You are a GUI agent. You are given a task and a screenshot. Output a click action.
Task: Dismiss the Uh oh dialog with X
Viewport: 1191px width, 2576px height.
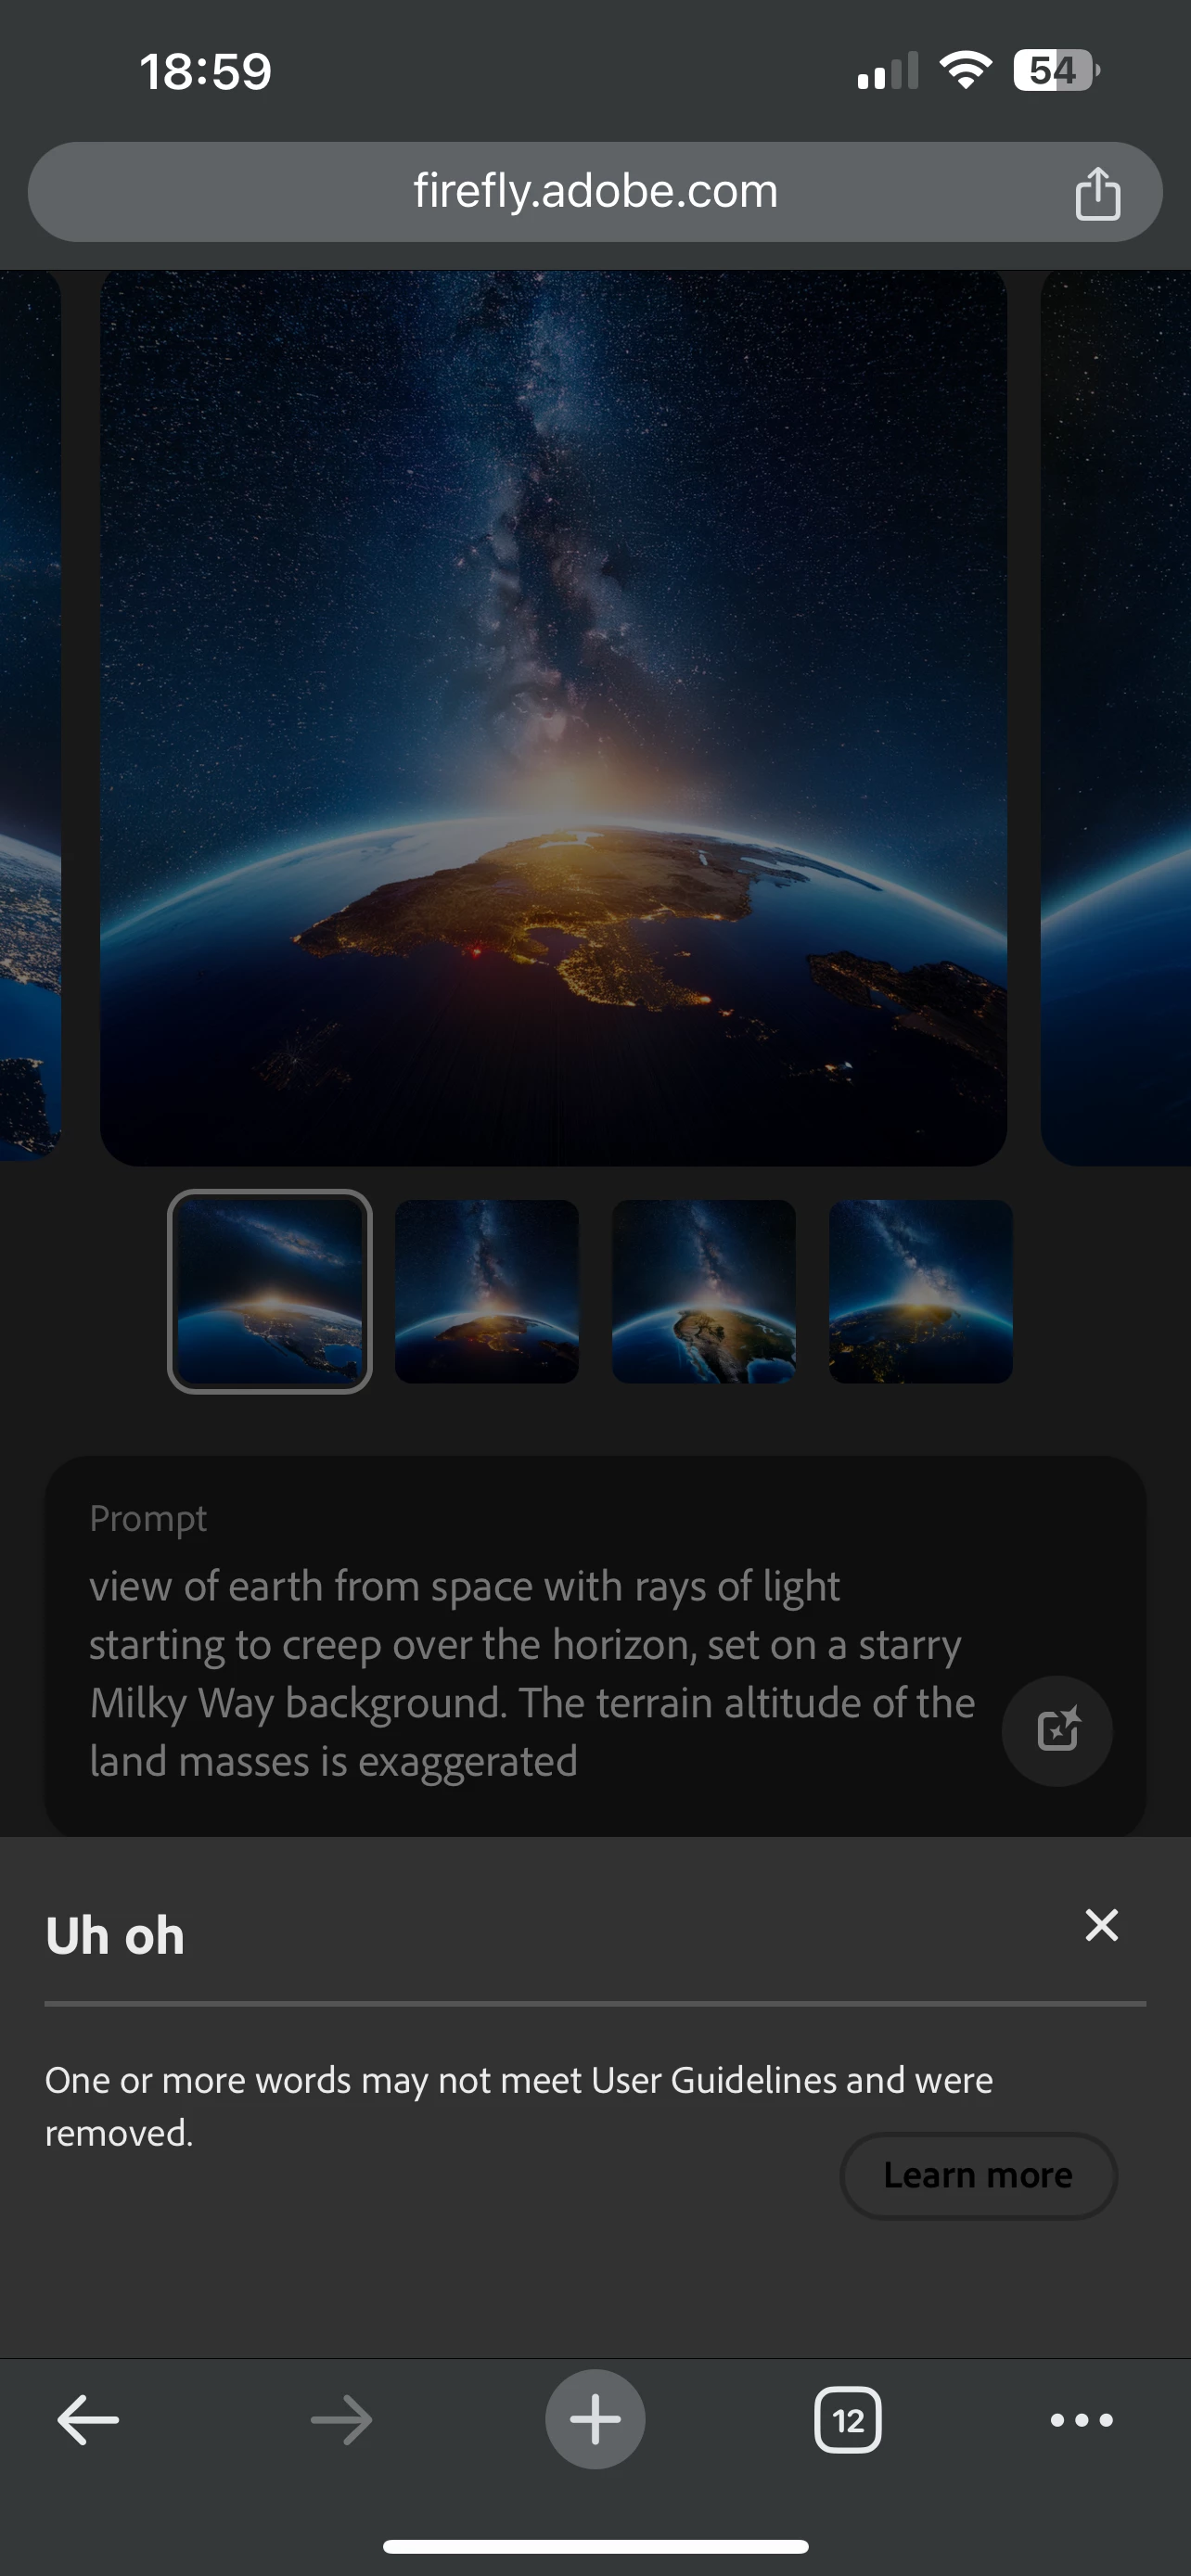pos(1101,1925)
